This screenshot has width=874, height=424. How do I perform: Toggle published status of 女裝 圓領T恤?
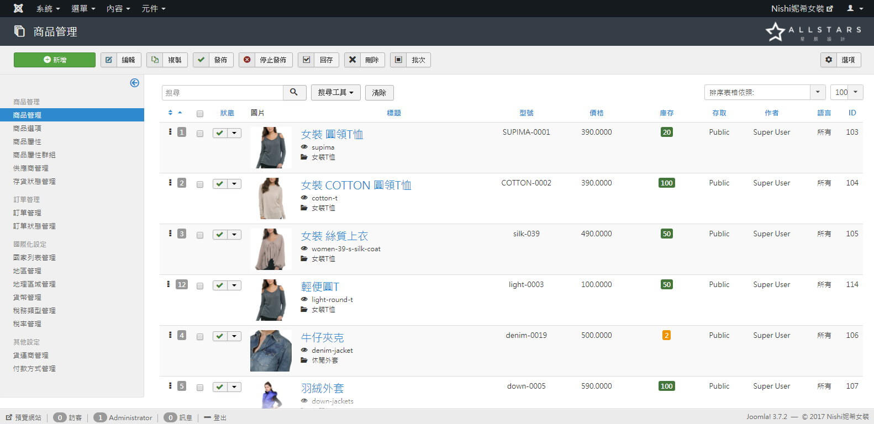220,133
